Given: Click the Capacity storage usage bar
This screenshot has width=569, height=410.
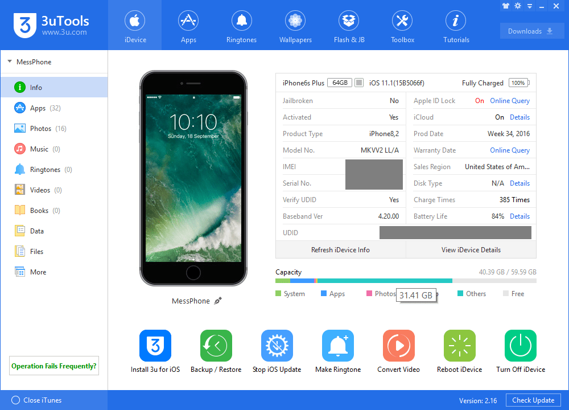Looking at the screenshot, I should pos(405,281).
